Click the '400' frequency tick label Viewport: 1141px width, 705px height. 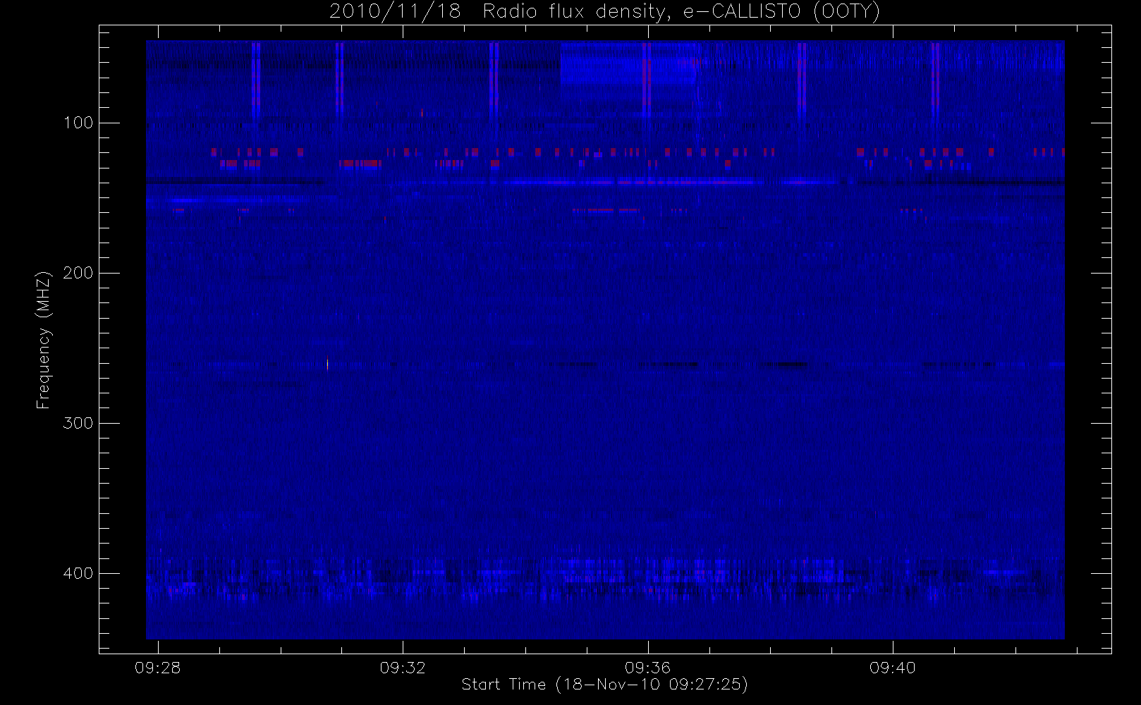point(78,573)
